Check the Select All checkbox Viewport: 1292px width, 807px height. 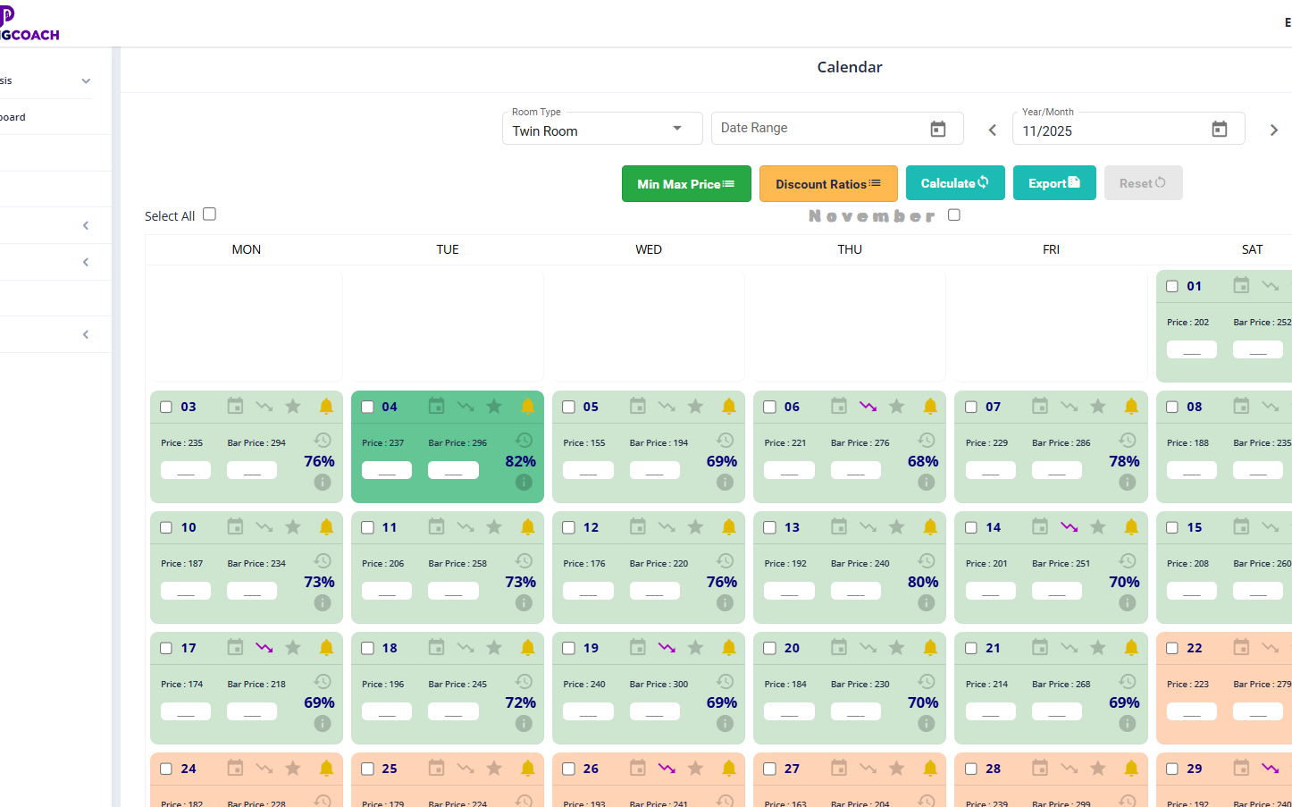209,214
